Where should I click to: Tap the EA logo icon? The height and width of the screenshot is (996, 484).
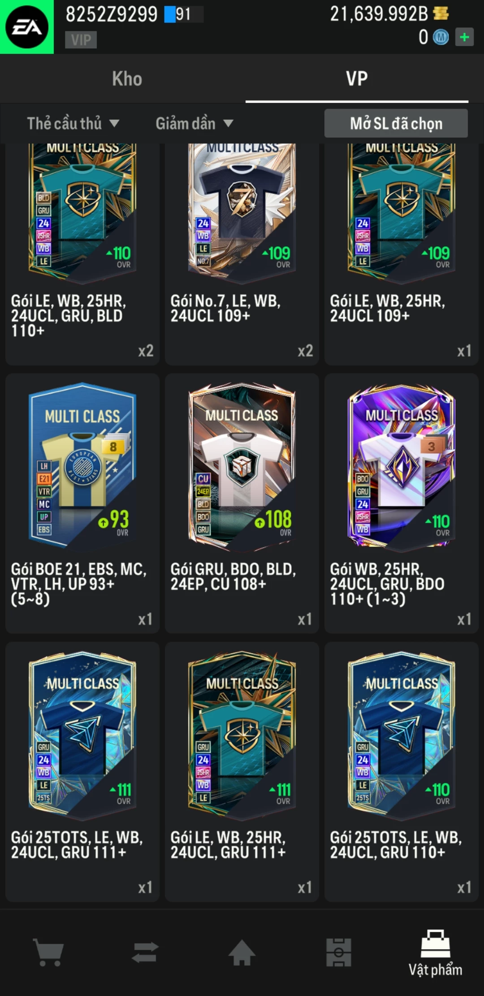[x=27, y=27]
